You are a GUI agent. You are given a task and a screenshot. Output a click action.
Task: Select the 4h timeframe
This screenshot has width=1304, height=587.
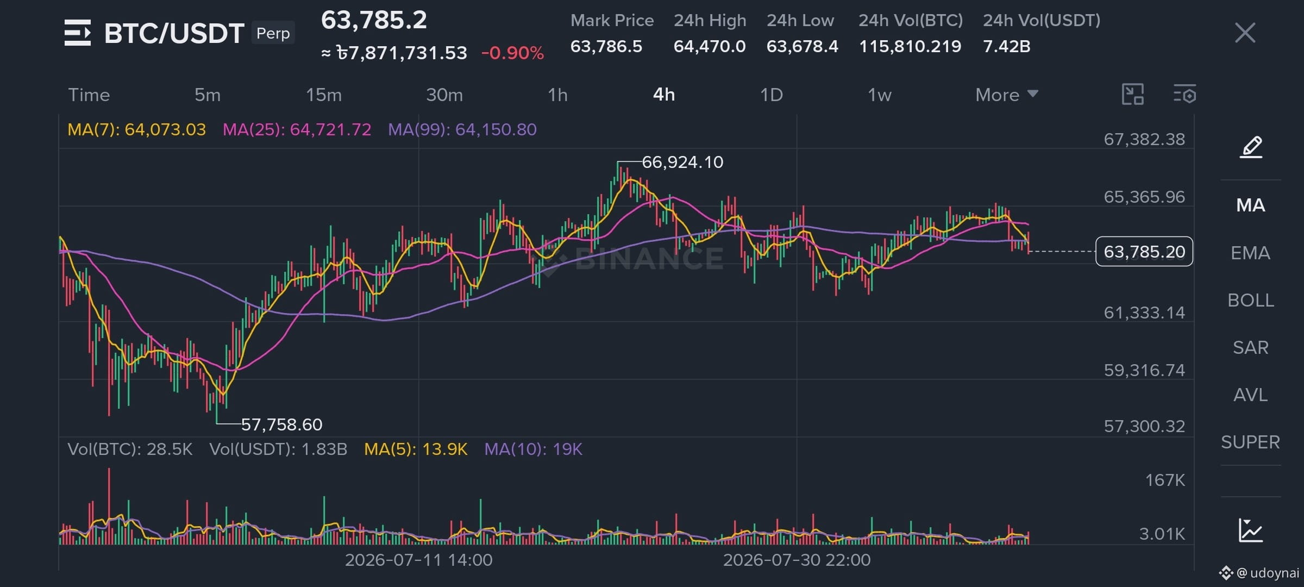(x=664, y=95)
